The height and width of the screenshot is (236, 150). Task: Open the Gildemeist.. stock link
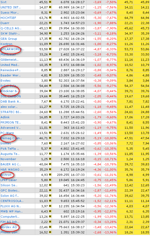9,60
